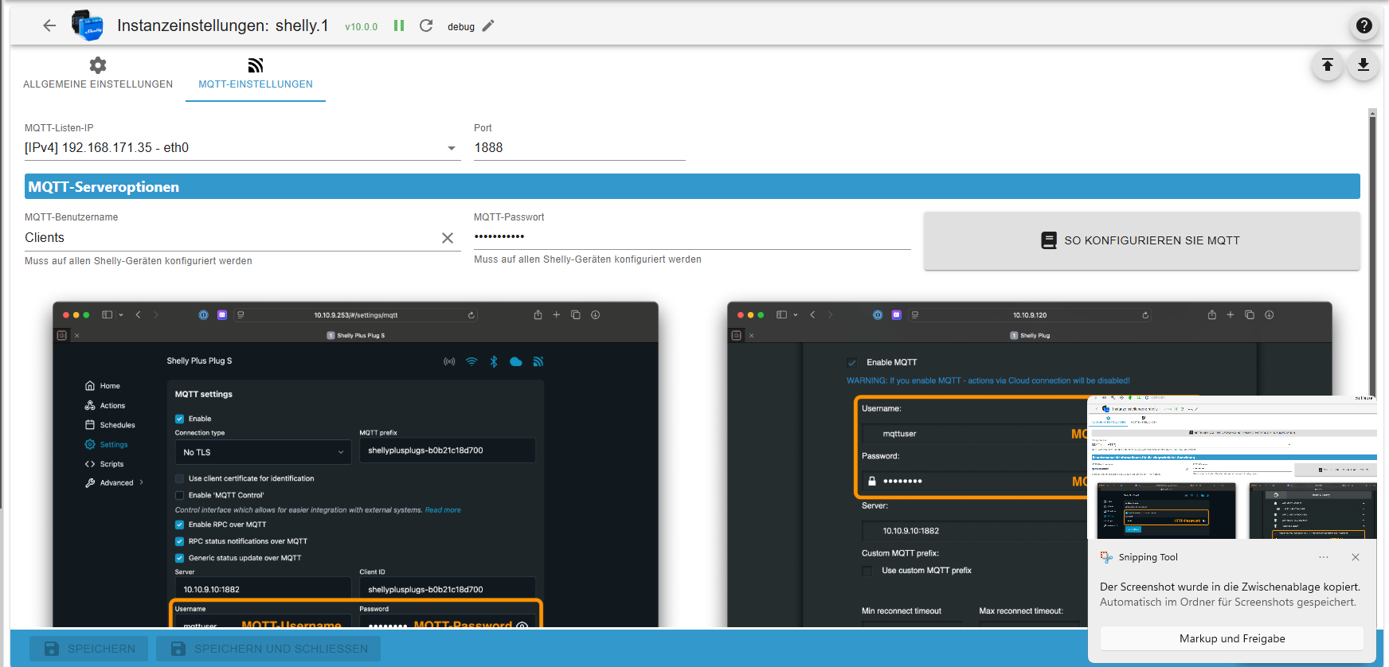
Task: Pause the shelly.1 instance
Action: pyautogui.click(x=399, y=25)
